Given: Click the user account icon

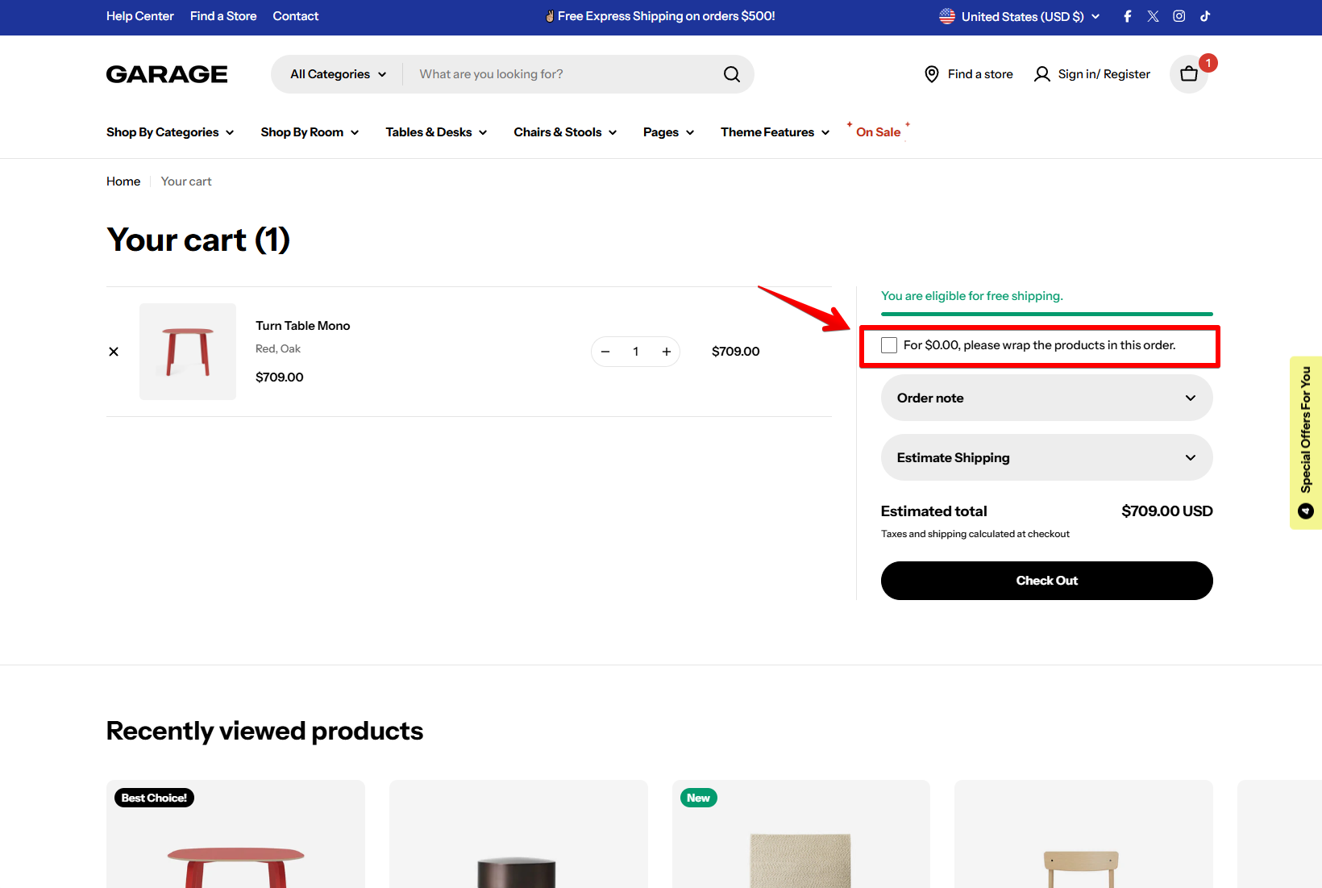Looking at the screenshot, I should point(1041,74).
